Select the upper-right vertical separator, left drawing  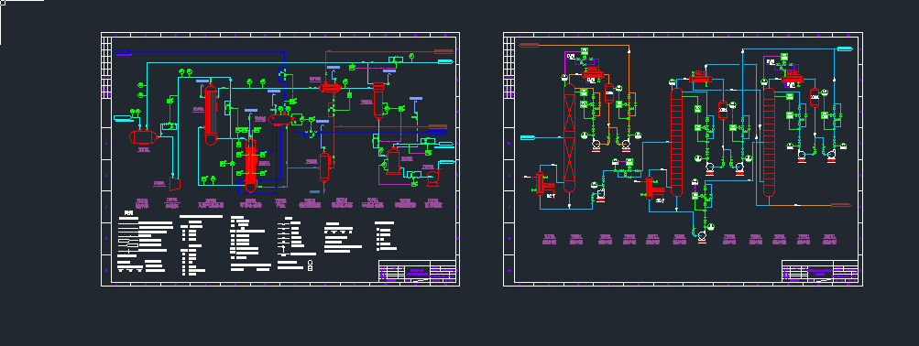[x=378, y=100]
